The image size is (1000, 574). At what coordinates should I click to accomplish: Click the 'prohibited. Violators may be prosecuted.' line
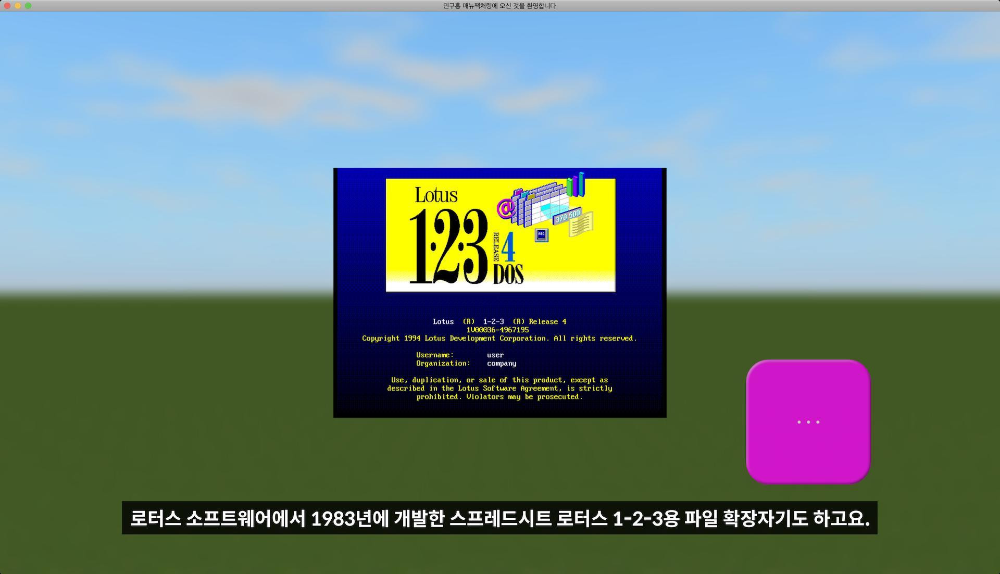[499, 397]
